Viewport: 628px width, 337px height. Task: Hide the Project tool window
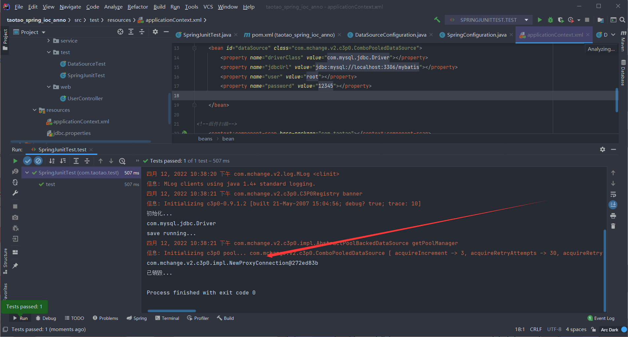(166, 32)
